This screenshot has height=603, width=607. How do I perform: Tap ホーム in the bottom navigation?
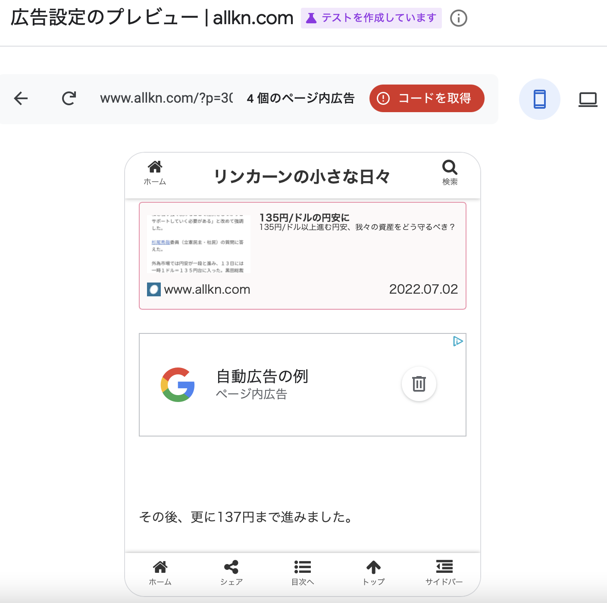click(x=160, y=573)
